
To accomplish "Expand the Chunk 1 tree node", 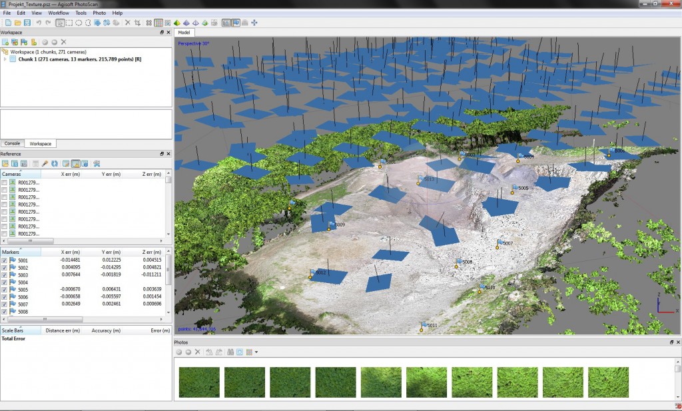I will point(5,59).
